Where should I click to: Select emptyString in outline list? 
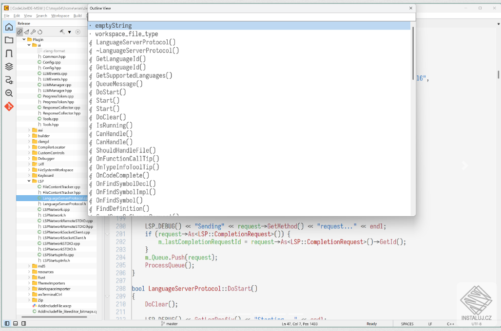pyautogui.click(x=249, y=25)
